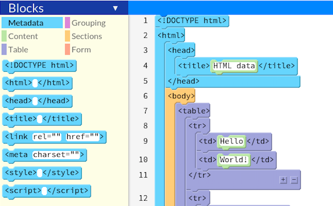Image resolution: width=333 pixels, height=206 pixels.
Task: Click the </title> closing tag on line 4
Action: (x=277, y=66)
